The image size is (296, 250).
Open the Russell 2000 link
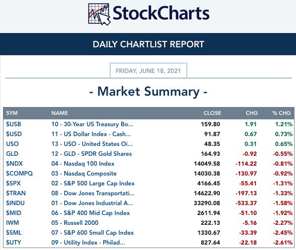[x=75, y=223]
